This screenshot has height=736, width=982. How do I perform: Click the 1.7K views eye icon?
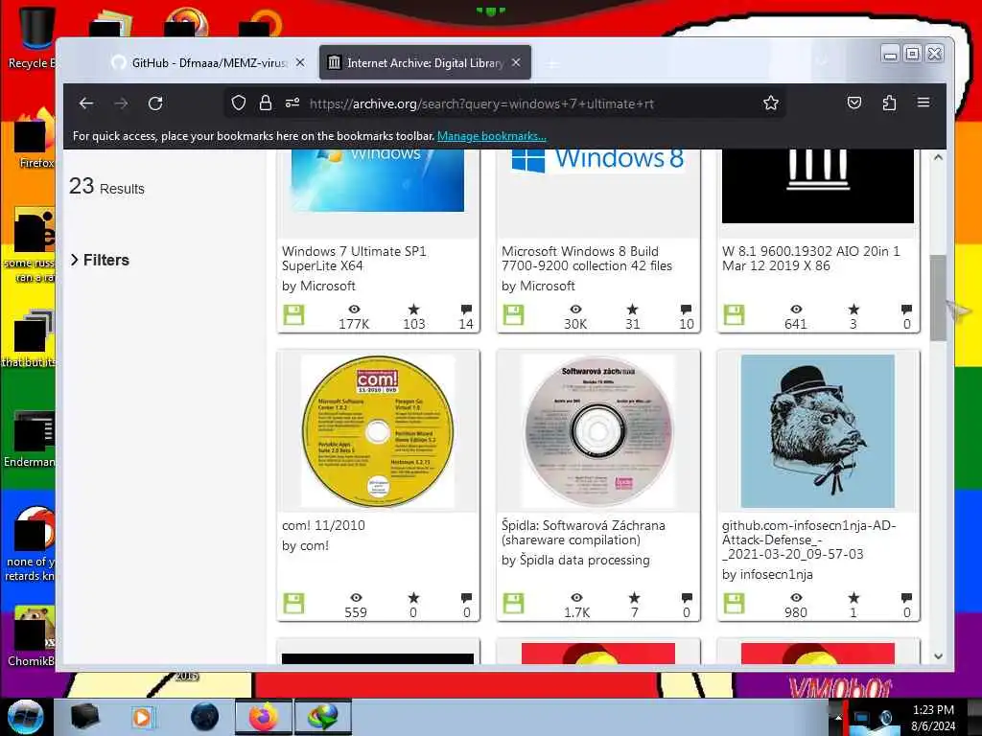pyautogui.click(x=576, y=598)
